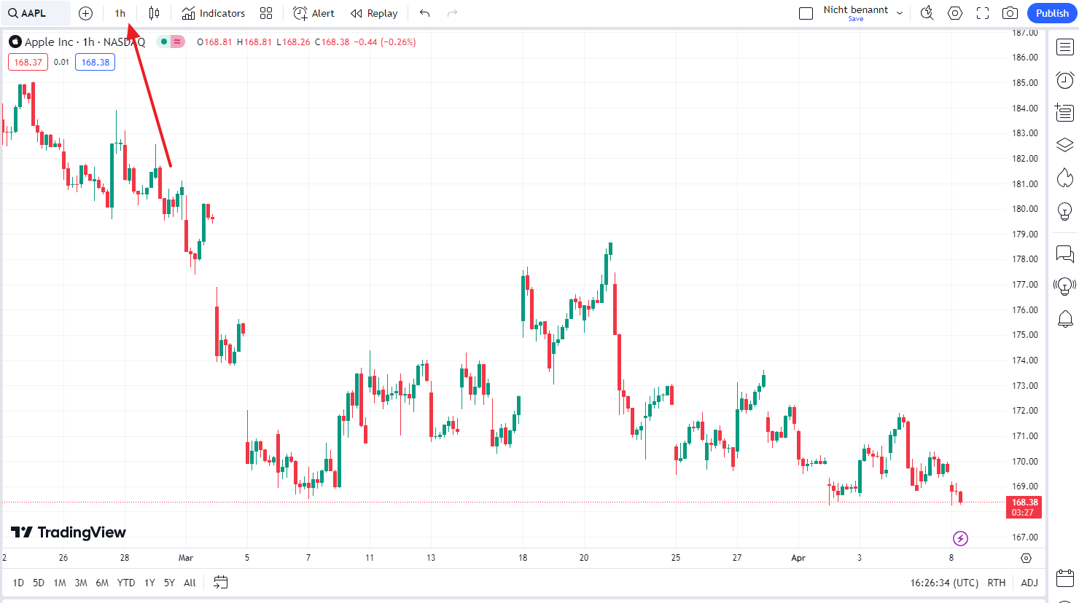Undo the last chart action
The image size is (1079, 603).
425,13
